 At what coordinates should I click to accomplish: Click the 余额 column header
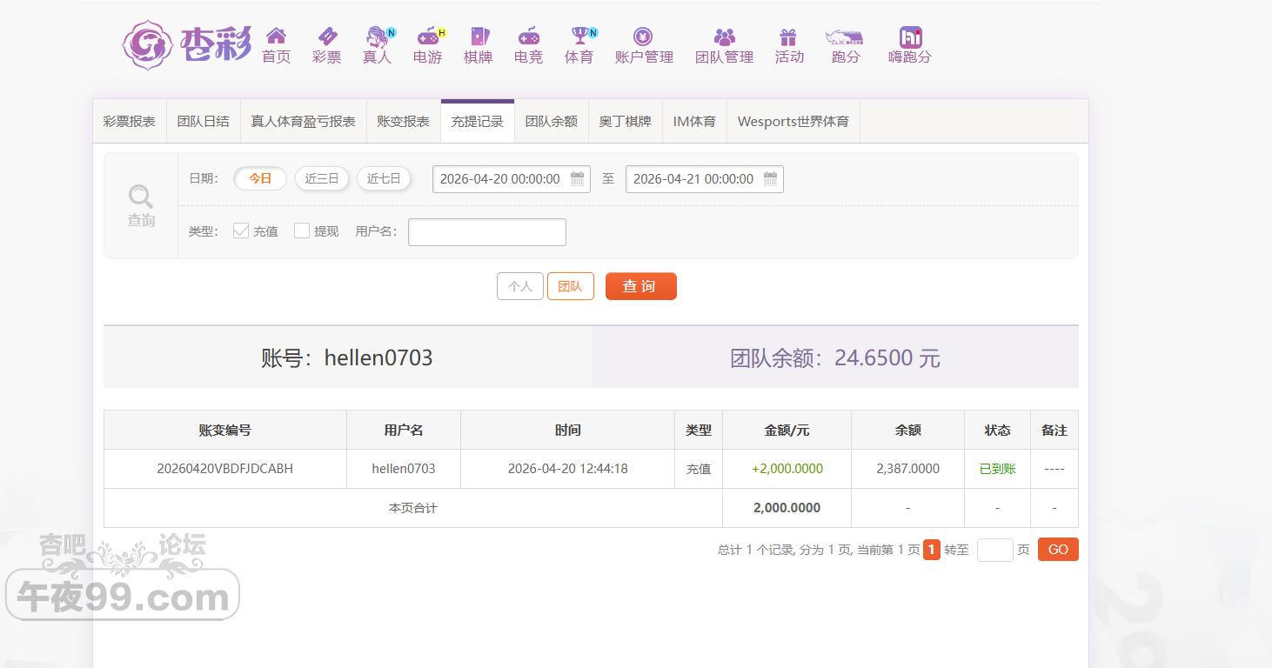908,430
